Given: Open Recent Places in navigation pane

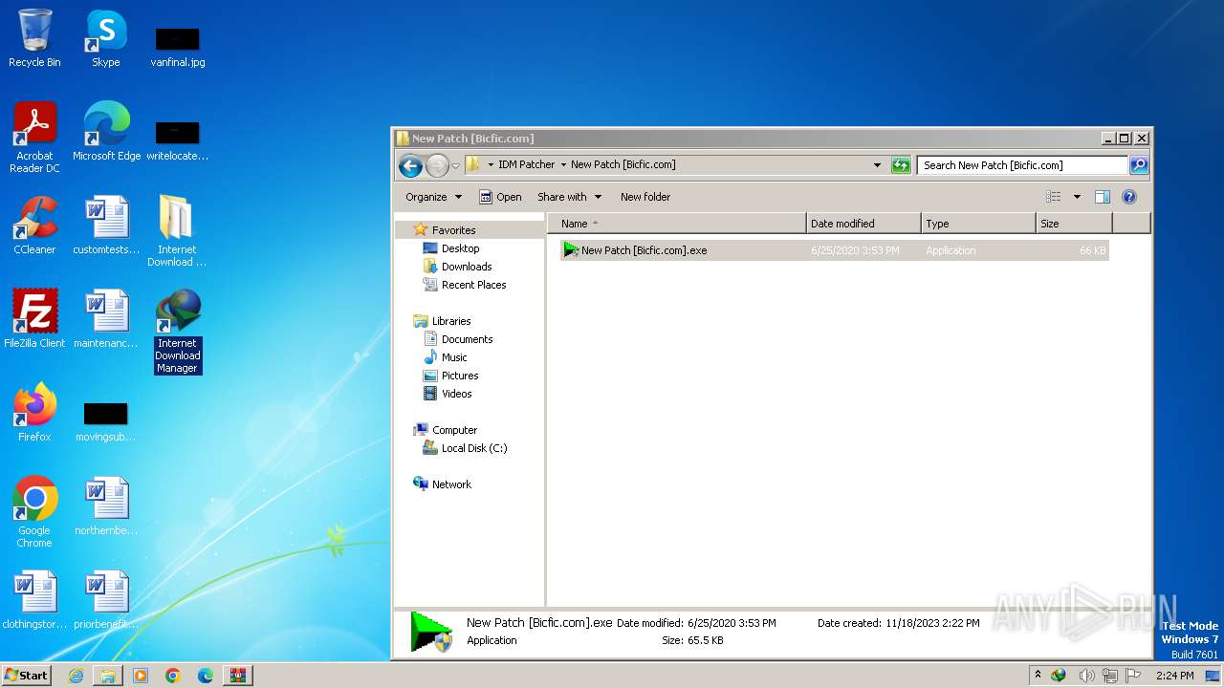Looking at the screenshot, I should point(473,285).
